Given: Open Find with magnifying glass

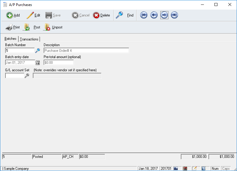Looking at the screenshot, I should (125, 15).
